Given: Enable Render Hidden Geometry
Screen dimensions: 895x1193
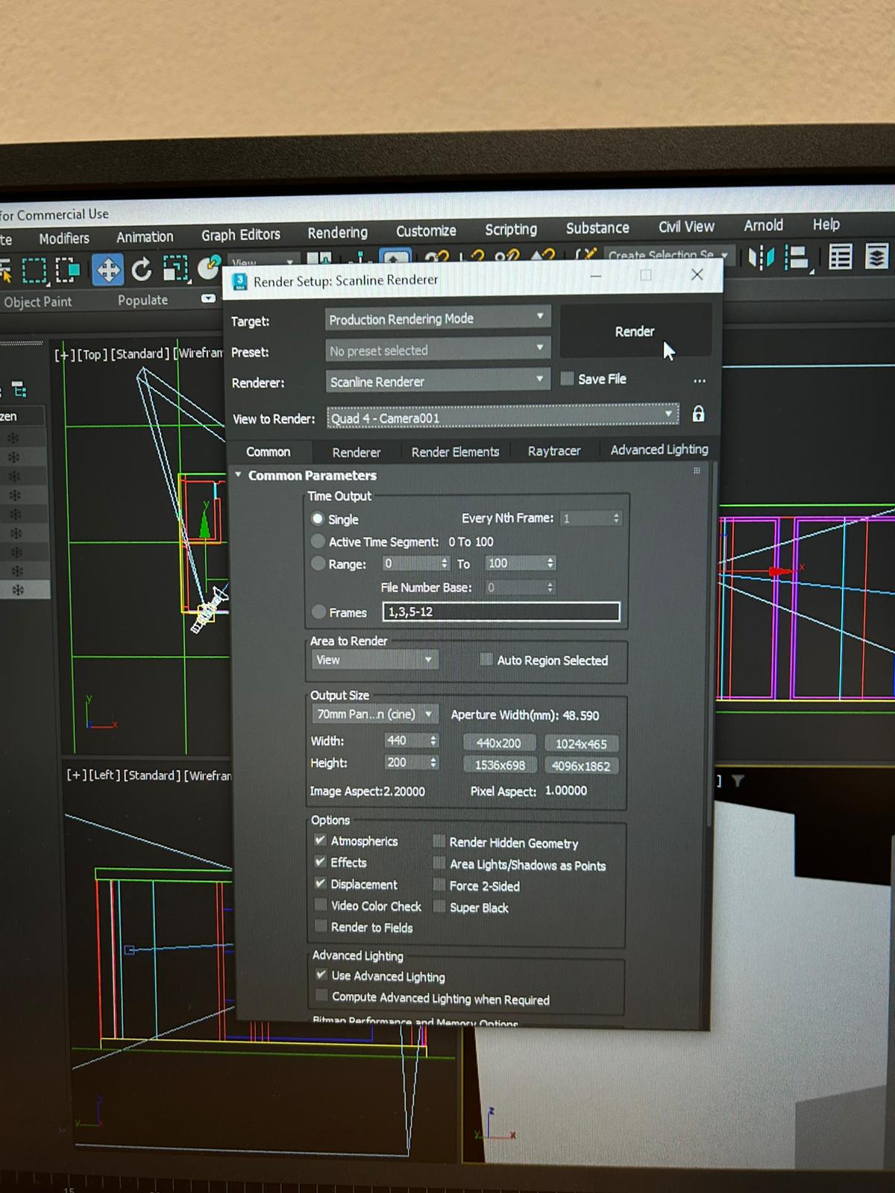Looking at the screenshot, I should coord(439,841).
